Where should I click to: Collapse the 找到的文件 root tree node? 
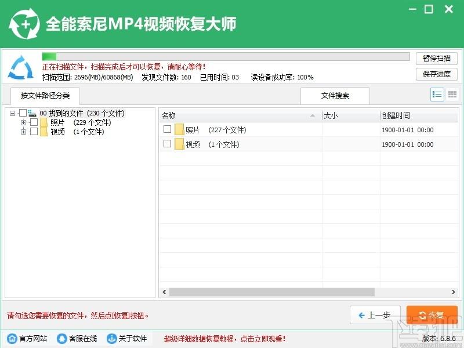(x=13, y=113)
